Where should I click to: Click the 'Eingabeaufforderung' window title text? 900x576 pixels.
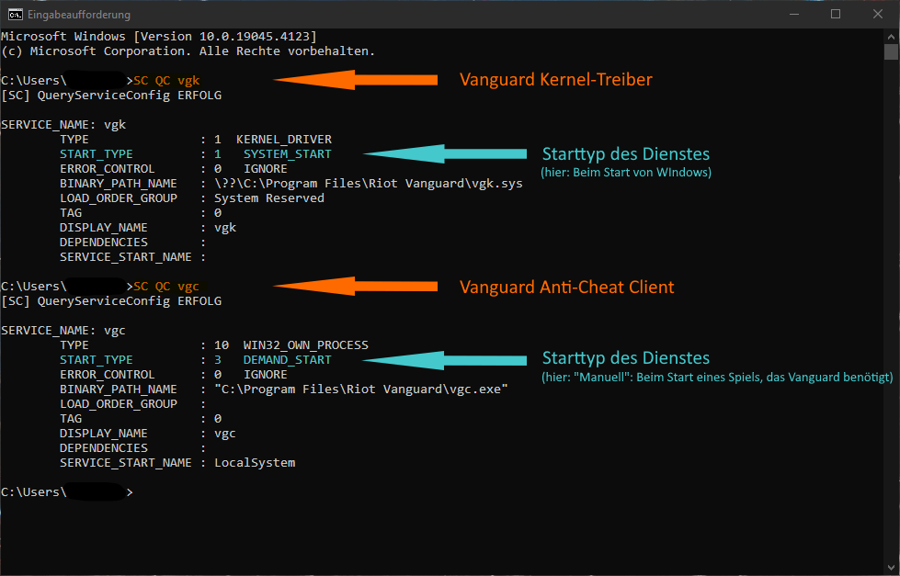pyautogui.click(x=79, y=15)
